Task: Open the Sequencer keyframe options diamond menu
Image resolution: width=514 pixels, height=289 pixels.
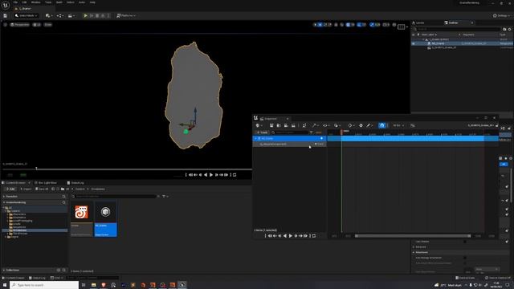Action: point(350,125)
